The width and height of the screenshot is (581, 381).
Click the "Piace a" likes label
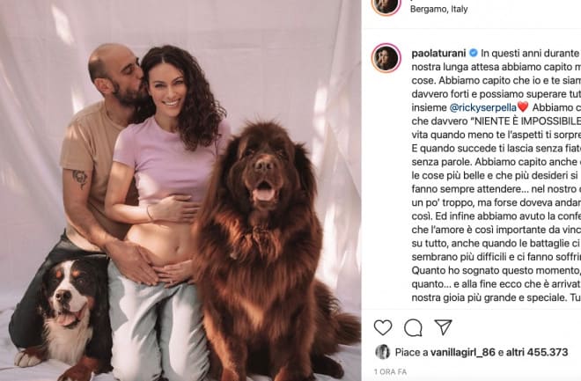tap(411, 352)
